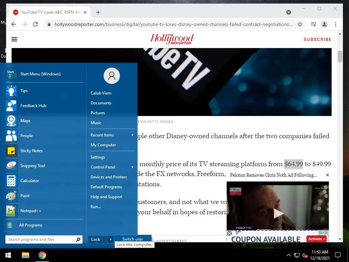Image resolution: width=349 pixels, height=262 pixels.
Task: View site security lock icon
Action: [x=49, y=24]
